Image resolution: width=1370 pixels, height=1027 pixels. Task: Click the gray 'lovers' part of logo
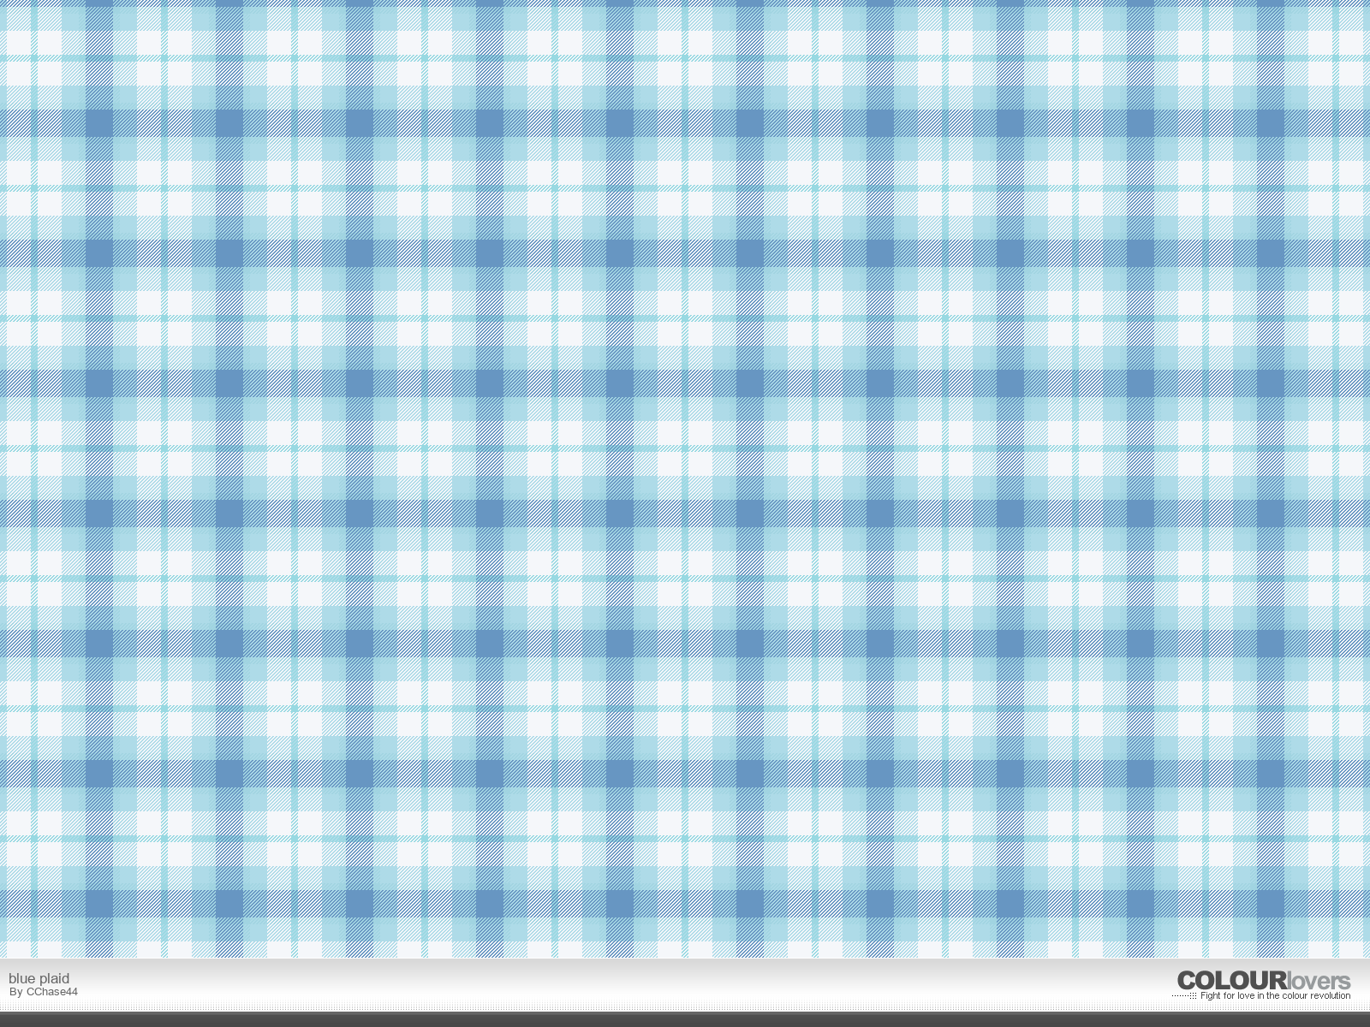(1318, 981)
